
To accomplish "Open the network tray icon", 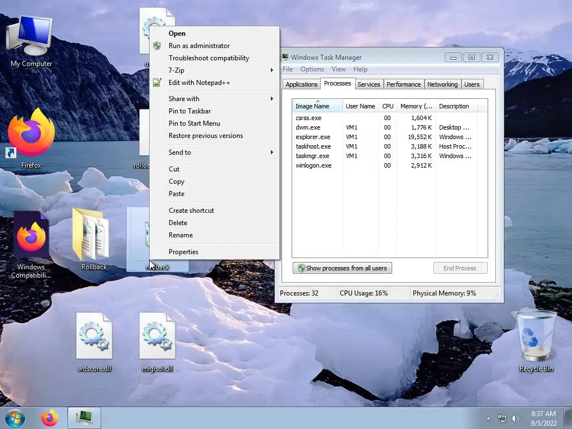I will 502,418.
